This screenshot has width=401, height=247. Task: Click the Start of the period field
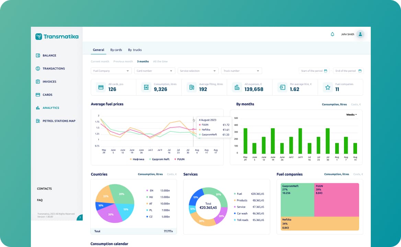click(x=314, y=71)
